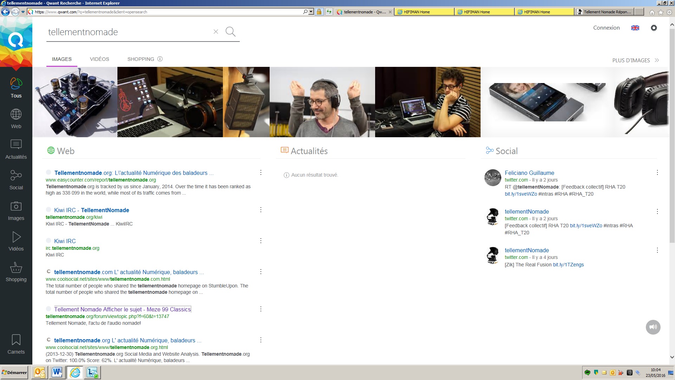Open Social category in sidebar

[16, 180]
